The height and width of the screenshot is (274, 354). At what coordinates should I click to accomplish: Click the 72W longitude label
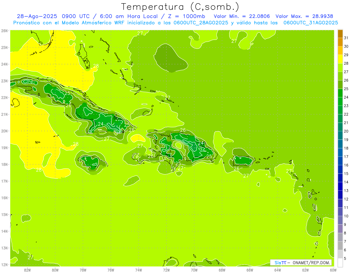point(166,270)
